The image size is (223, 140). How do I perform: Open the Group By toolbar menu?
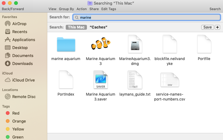(66, 9)
